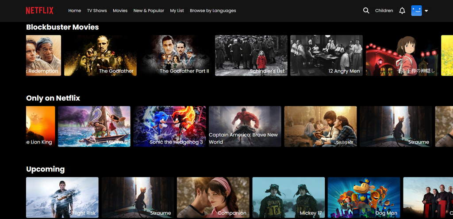This screenshot has width=453, height=219.
Task: Open the 12 Angry Men card
Action: click(x=326, y=56)
